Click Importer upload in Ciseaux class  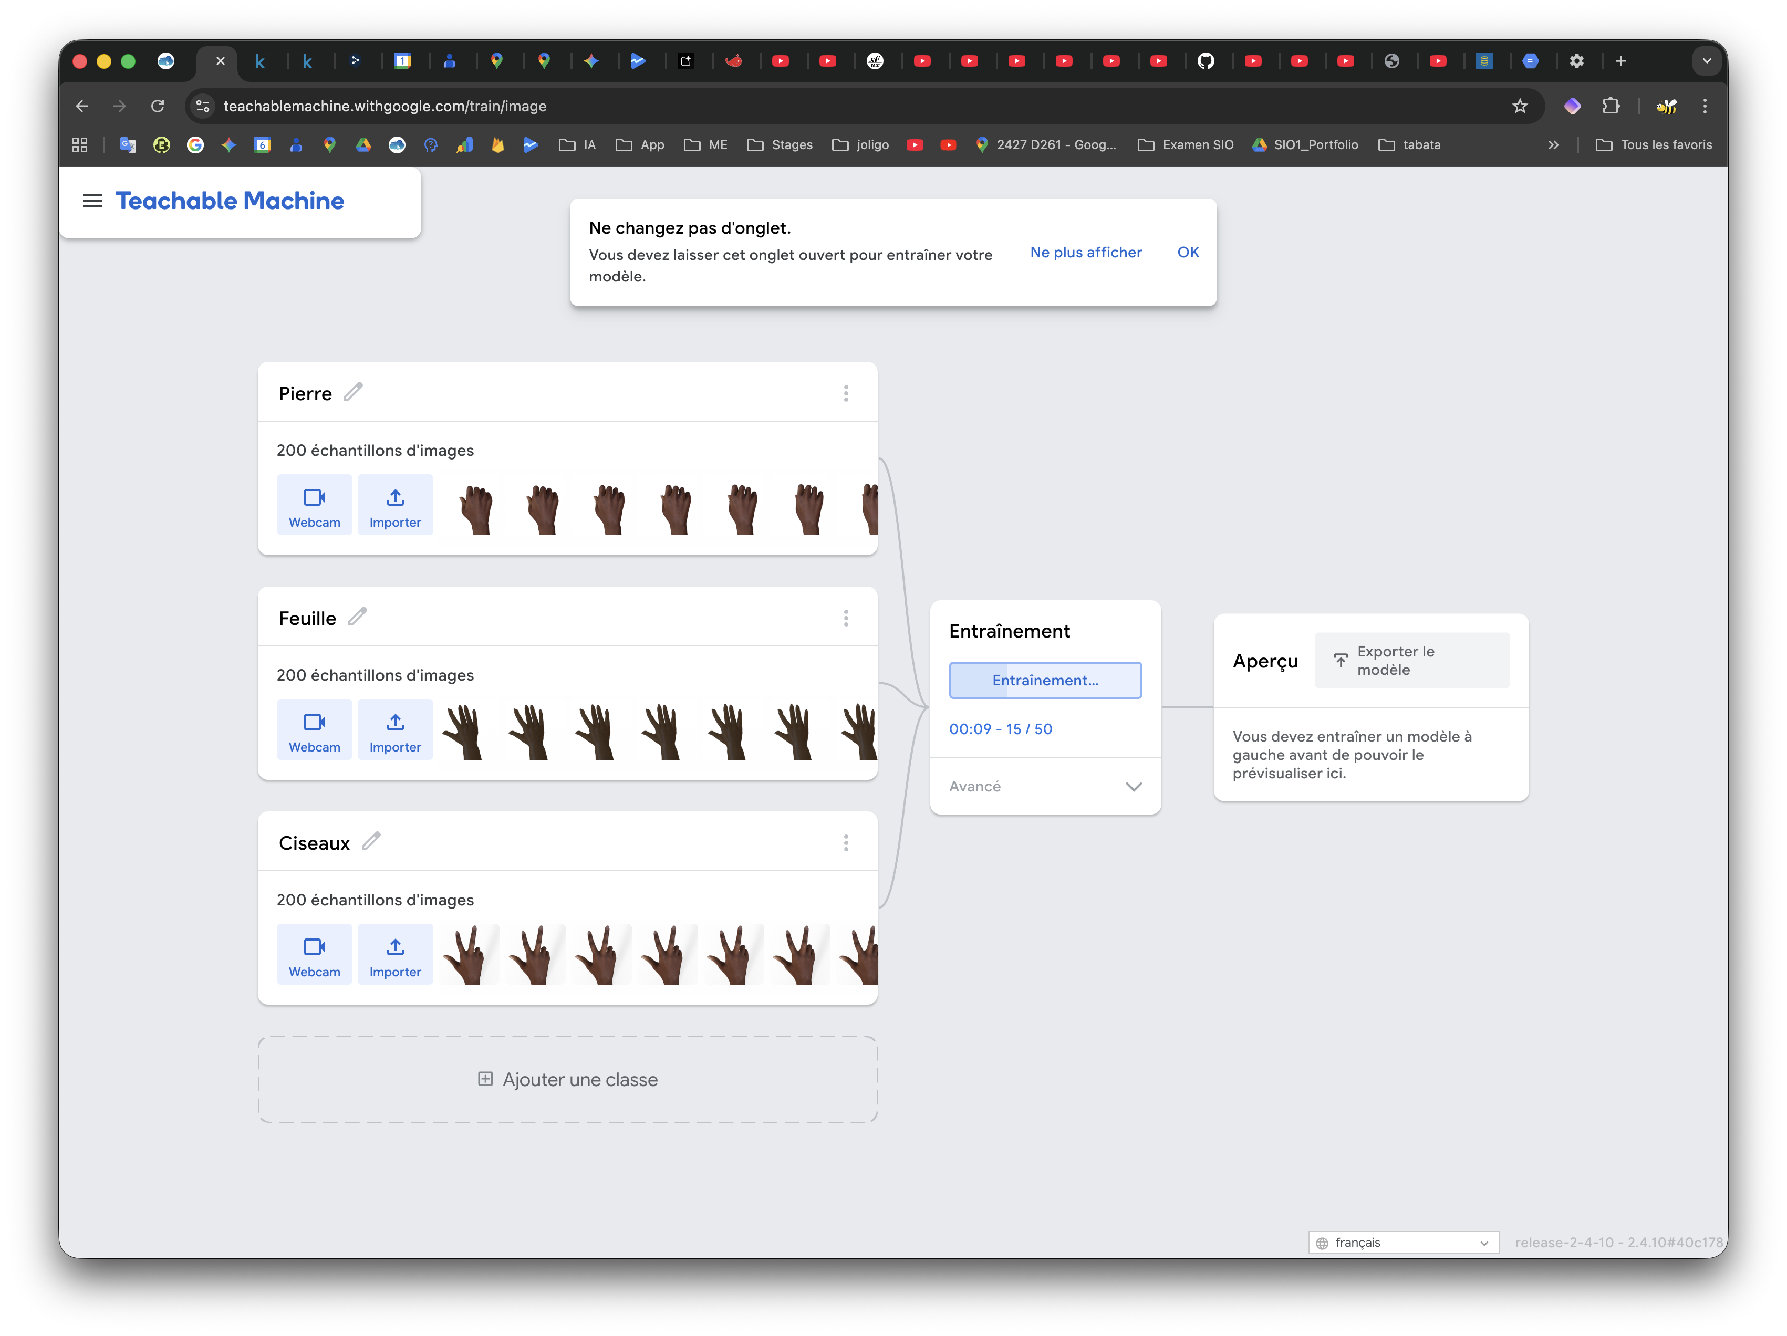tap(395, 955)
